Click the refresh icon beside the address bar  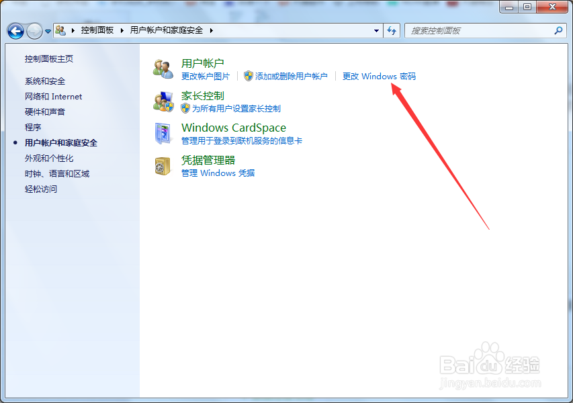pyautogui.click(x=392, y=30)
